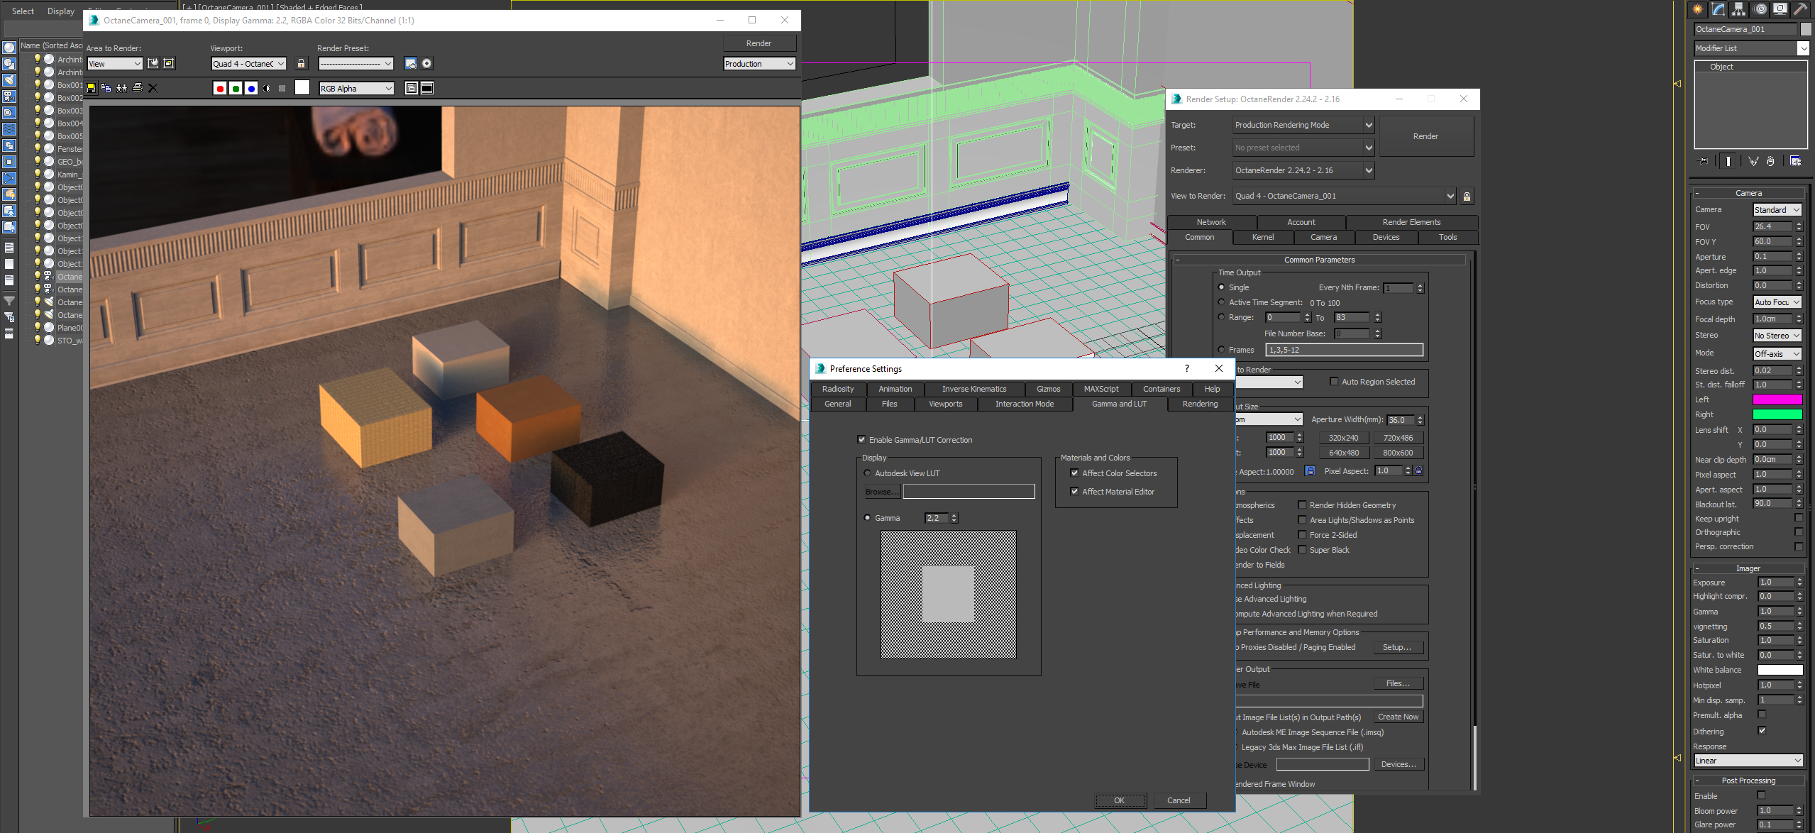
Task: Switch to the Kernel tab in Render Setup
Action: tap(1262, 238)
